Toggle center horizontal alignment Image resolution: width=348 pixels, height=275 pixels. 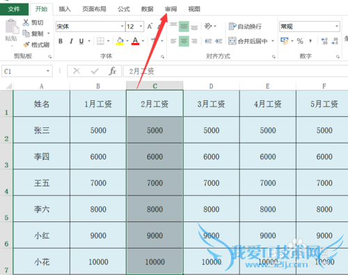[184, 41]
